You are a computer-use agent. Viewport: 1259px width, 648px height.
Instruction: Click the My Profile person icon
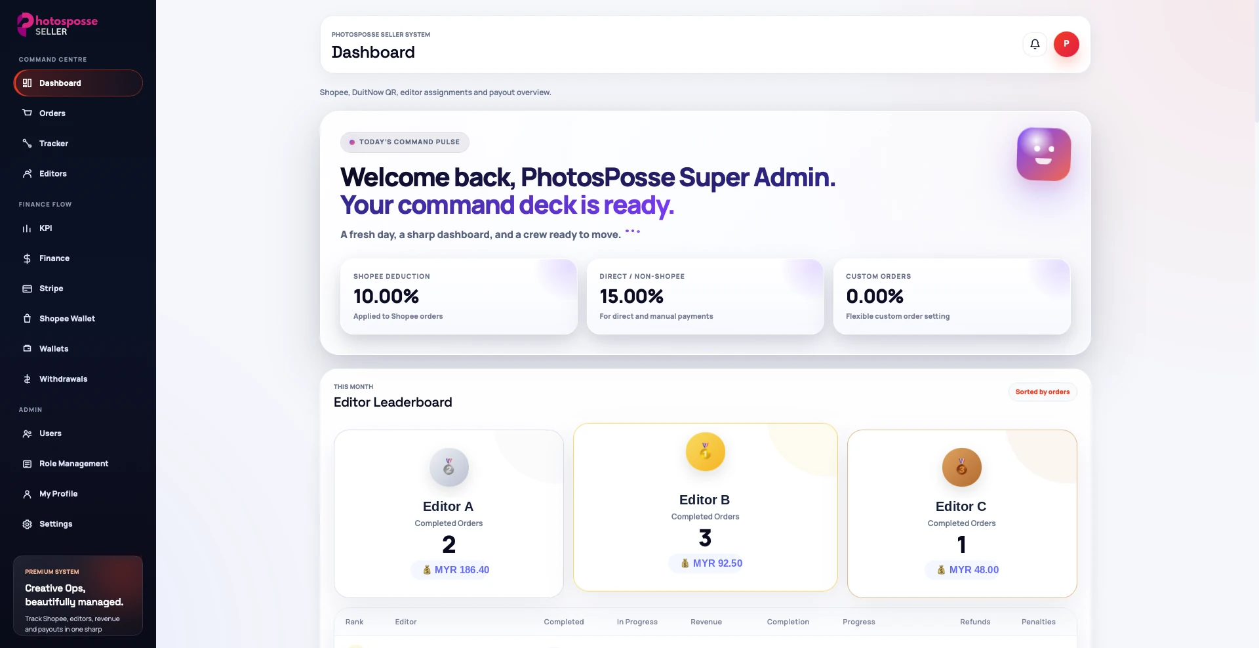pos(27,494)
